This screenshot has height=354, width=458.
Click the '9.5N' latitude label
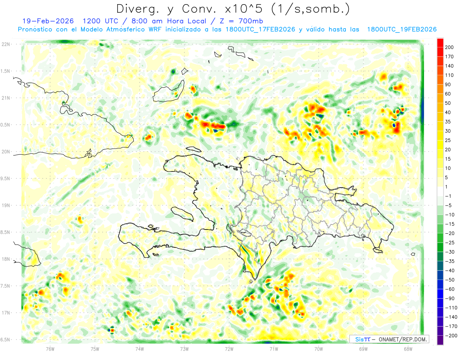tap(6, 178)
